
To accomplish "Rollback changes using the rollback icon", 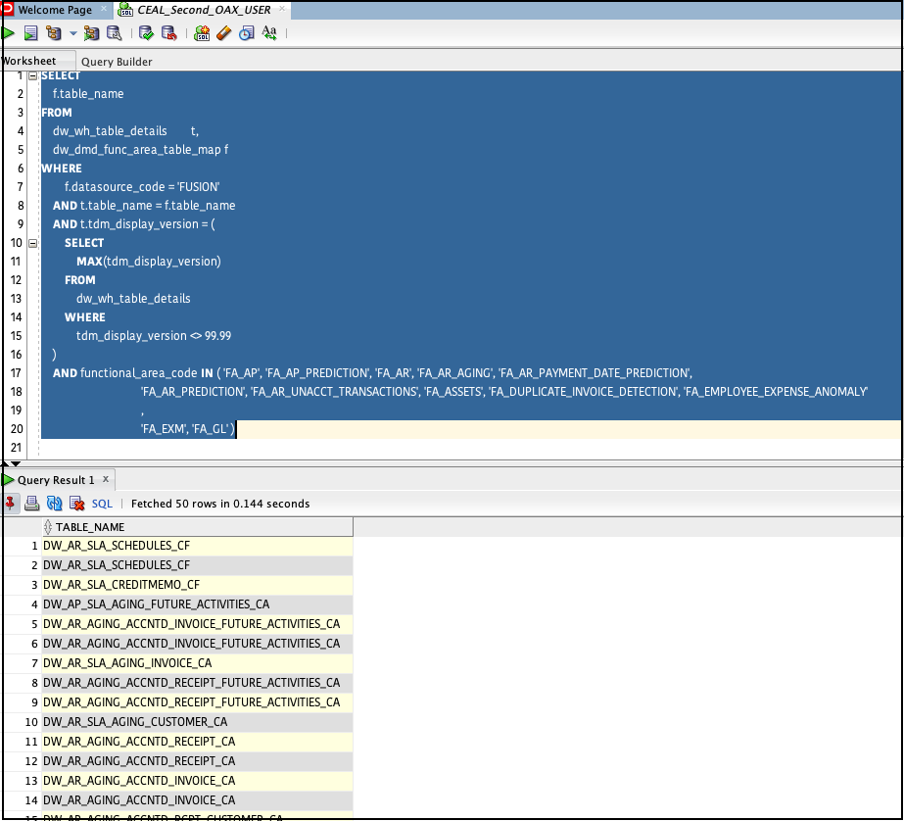I will 170,32.
